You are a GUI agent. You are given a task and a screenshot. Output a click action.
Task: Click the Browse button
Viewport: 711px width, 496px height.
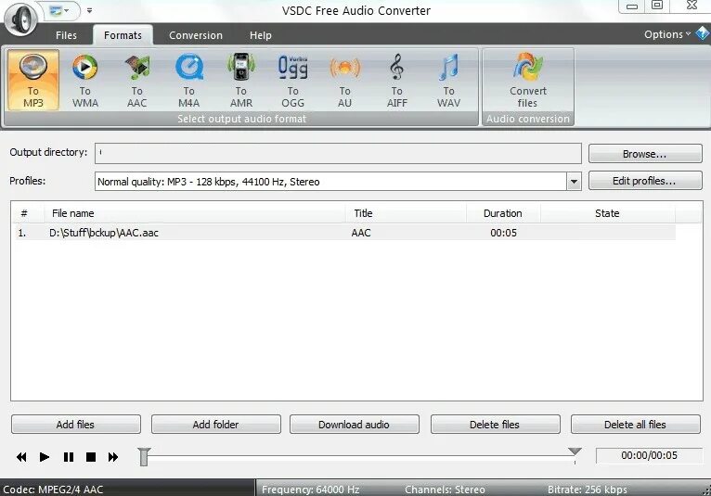click(645, 154)
